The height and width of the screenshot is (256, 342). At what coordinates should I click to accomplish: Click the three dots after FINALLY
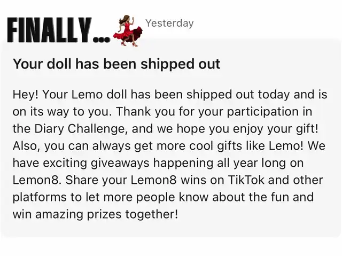coord(101,40)
